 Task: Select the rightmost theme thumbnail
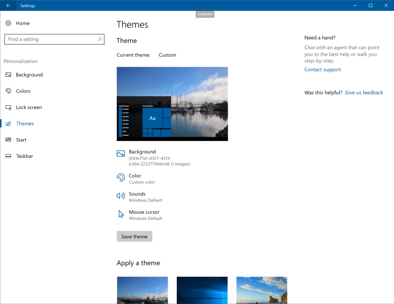point(261,290)
